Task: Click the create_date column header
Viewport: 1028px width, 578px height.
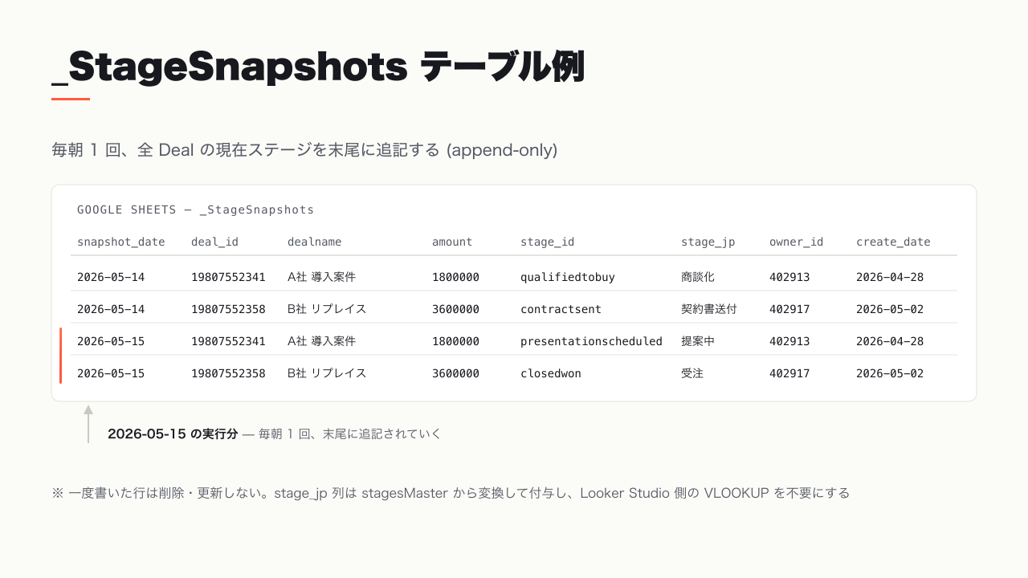Action: [x=893, y=242]
